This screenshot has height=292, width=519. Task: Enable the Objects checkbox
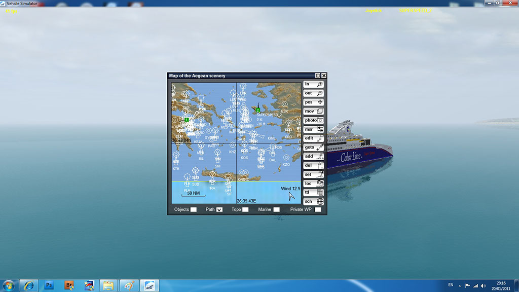[194, 210]
